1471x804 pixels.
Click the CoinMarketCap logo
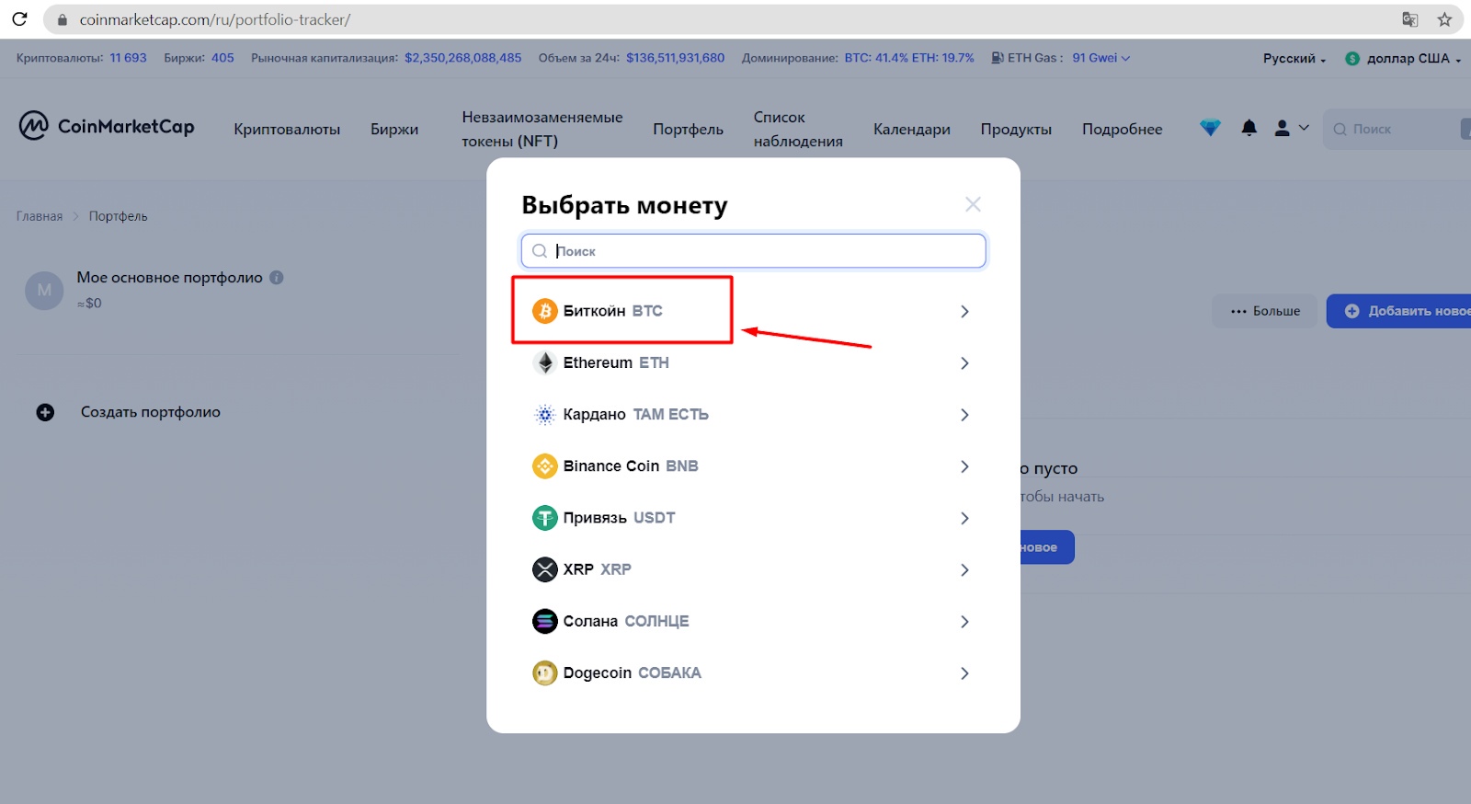point(107,126)
